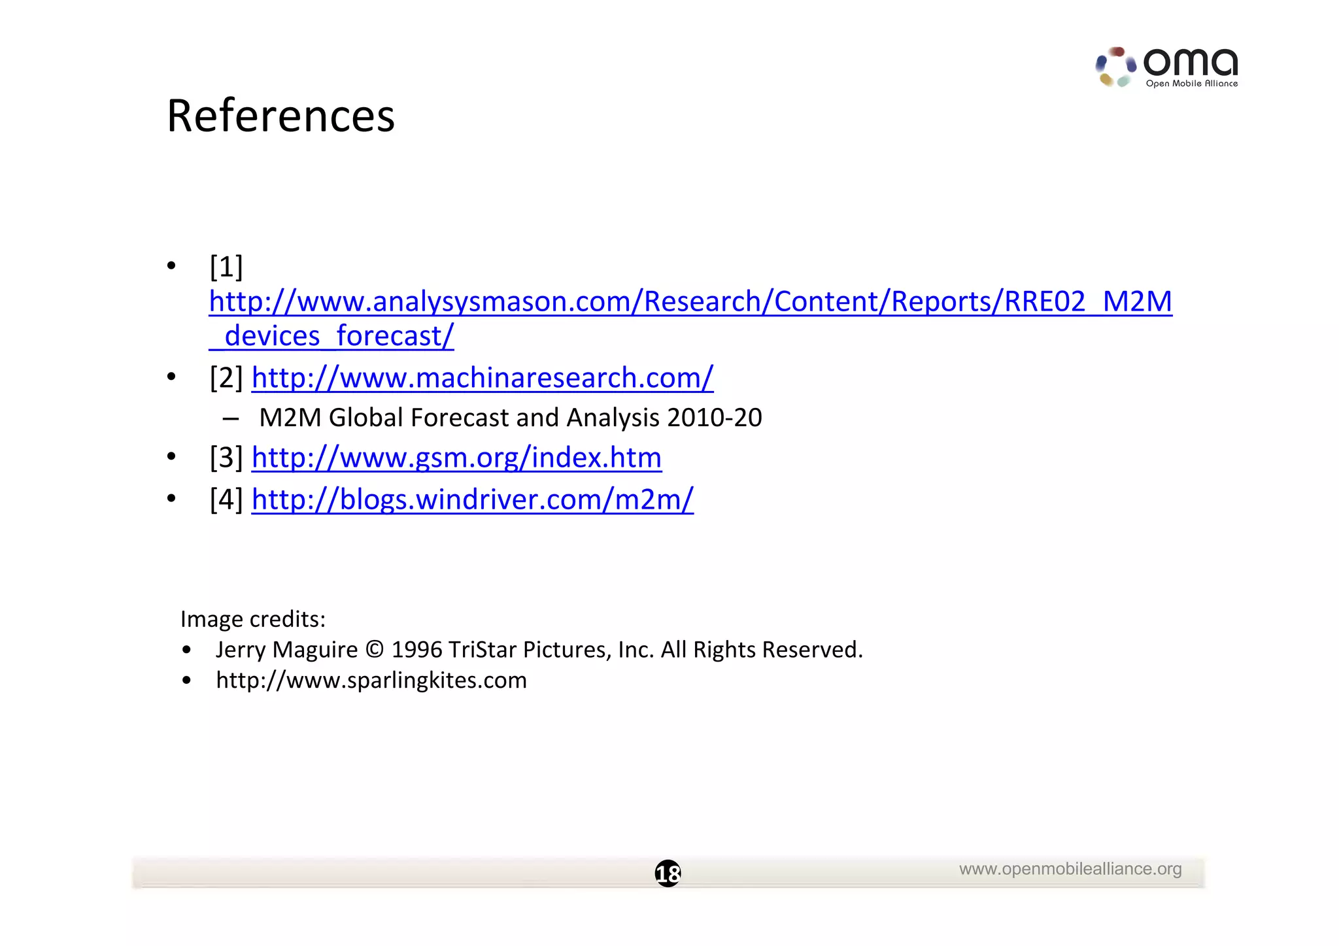Select the [4] reference marker
The width and height of the screenshot is (1339, 946).
click(226, 499)
